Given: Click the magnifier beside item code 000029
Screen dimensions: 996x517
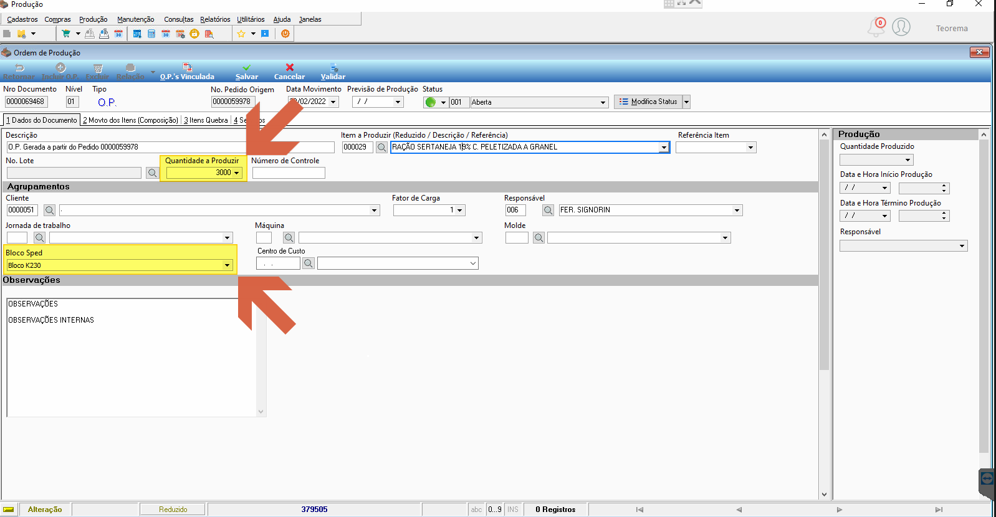Looking at the screenshot, I should pyautogui.click(x=381, y=148).
